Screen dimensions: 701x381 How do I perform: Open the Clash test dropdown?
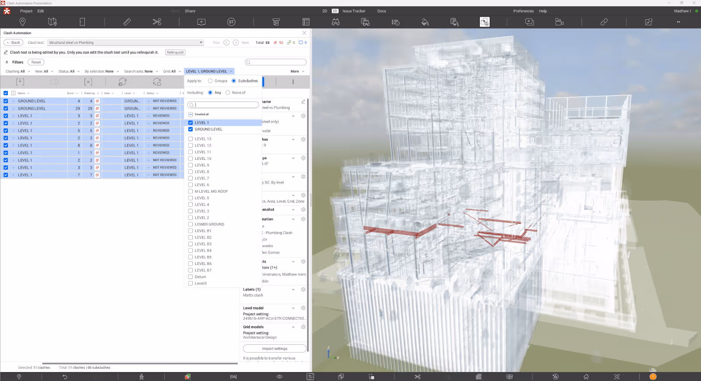(125, 42)
